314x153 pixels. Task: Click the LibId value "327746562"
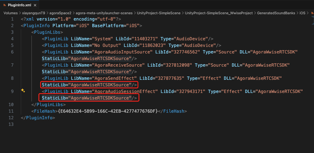(x=186, y=52)
